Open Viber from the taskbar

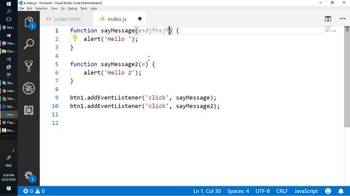9,44
